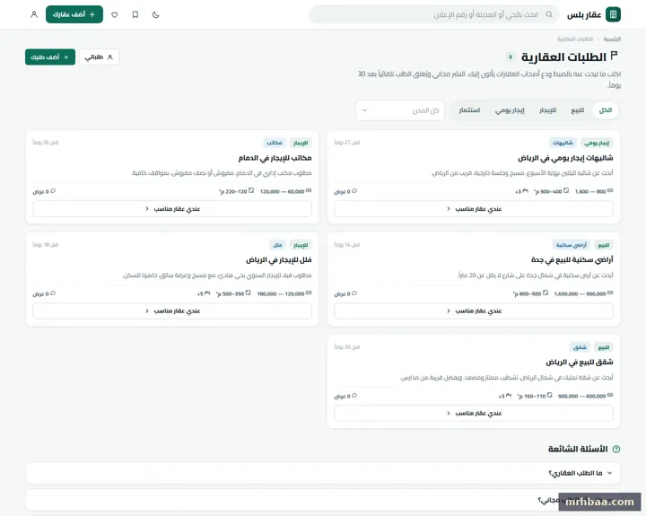Click offers comment icon on Riyadh apartments card
Viewport: 646px width, 516px height.
pos(354,395)
